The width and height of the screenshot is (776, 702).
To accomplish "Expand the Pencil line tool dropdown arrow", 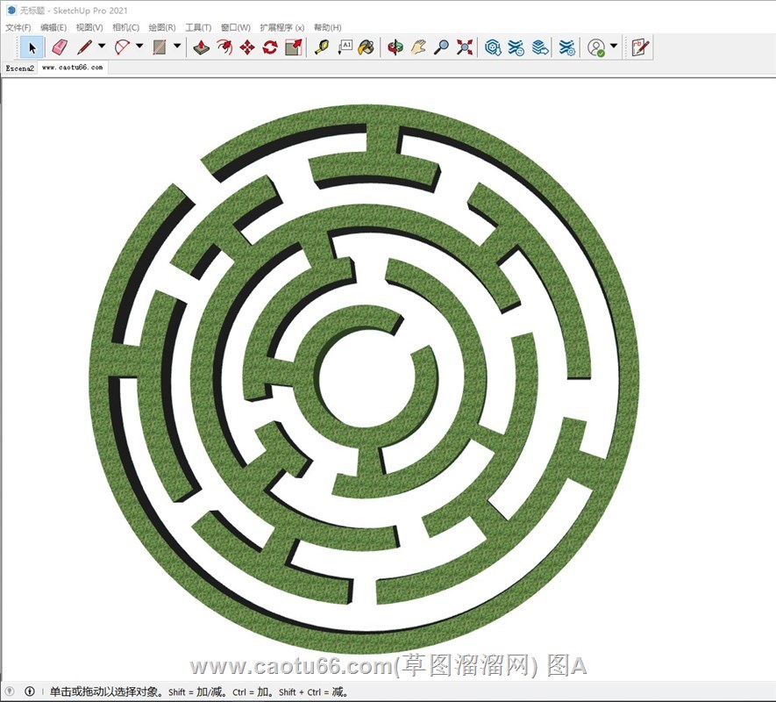I will 102,47.
